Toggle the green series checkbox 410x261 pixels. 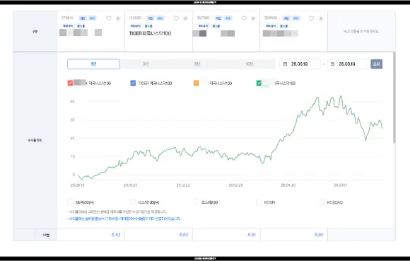(259, 83)
